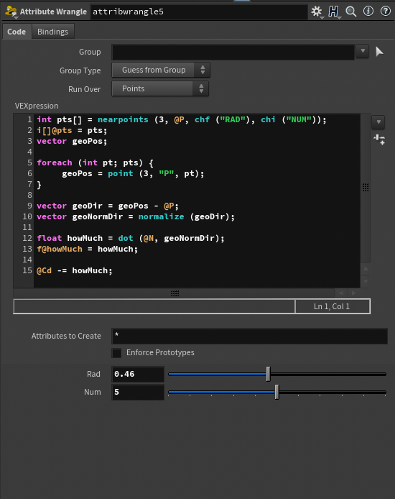Click the Group Type label
This screenshot has width=395, height=499.
80,70
